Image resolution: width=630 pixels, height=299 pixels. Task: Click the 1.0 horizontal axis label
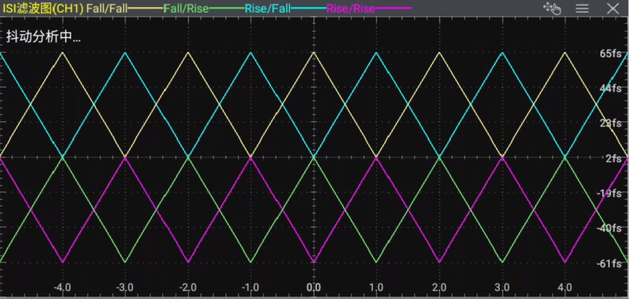pos(376,288)
